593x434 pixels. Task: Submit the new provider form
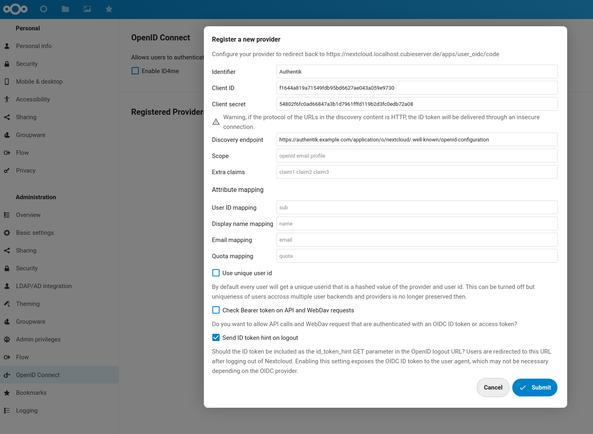(534, 388)
